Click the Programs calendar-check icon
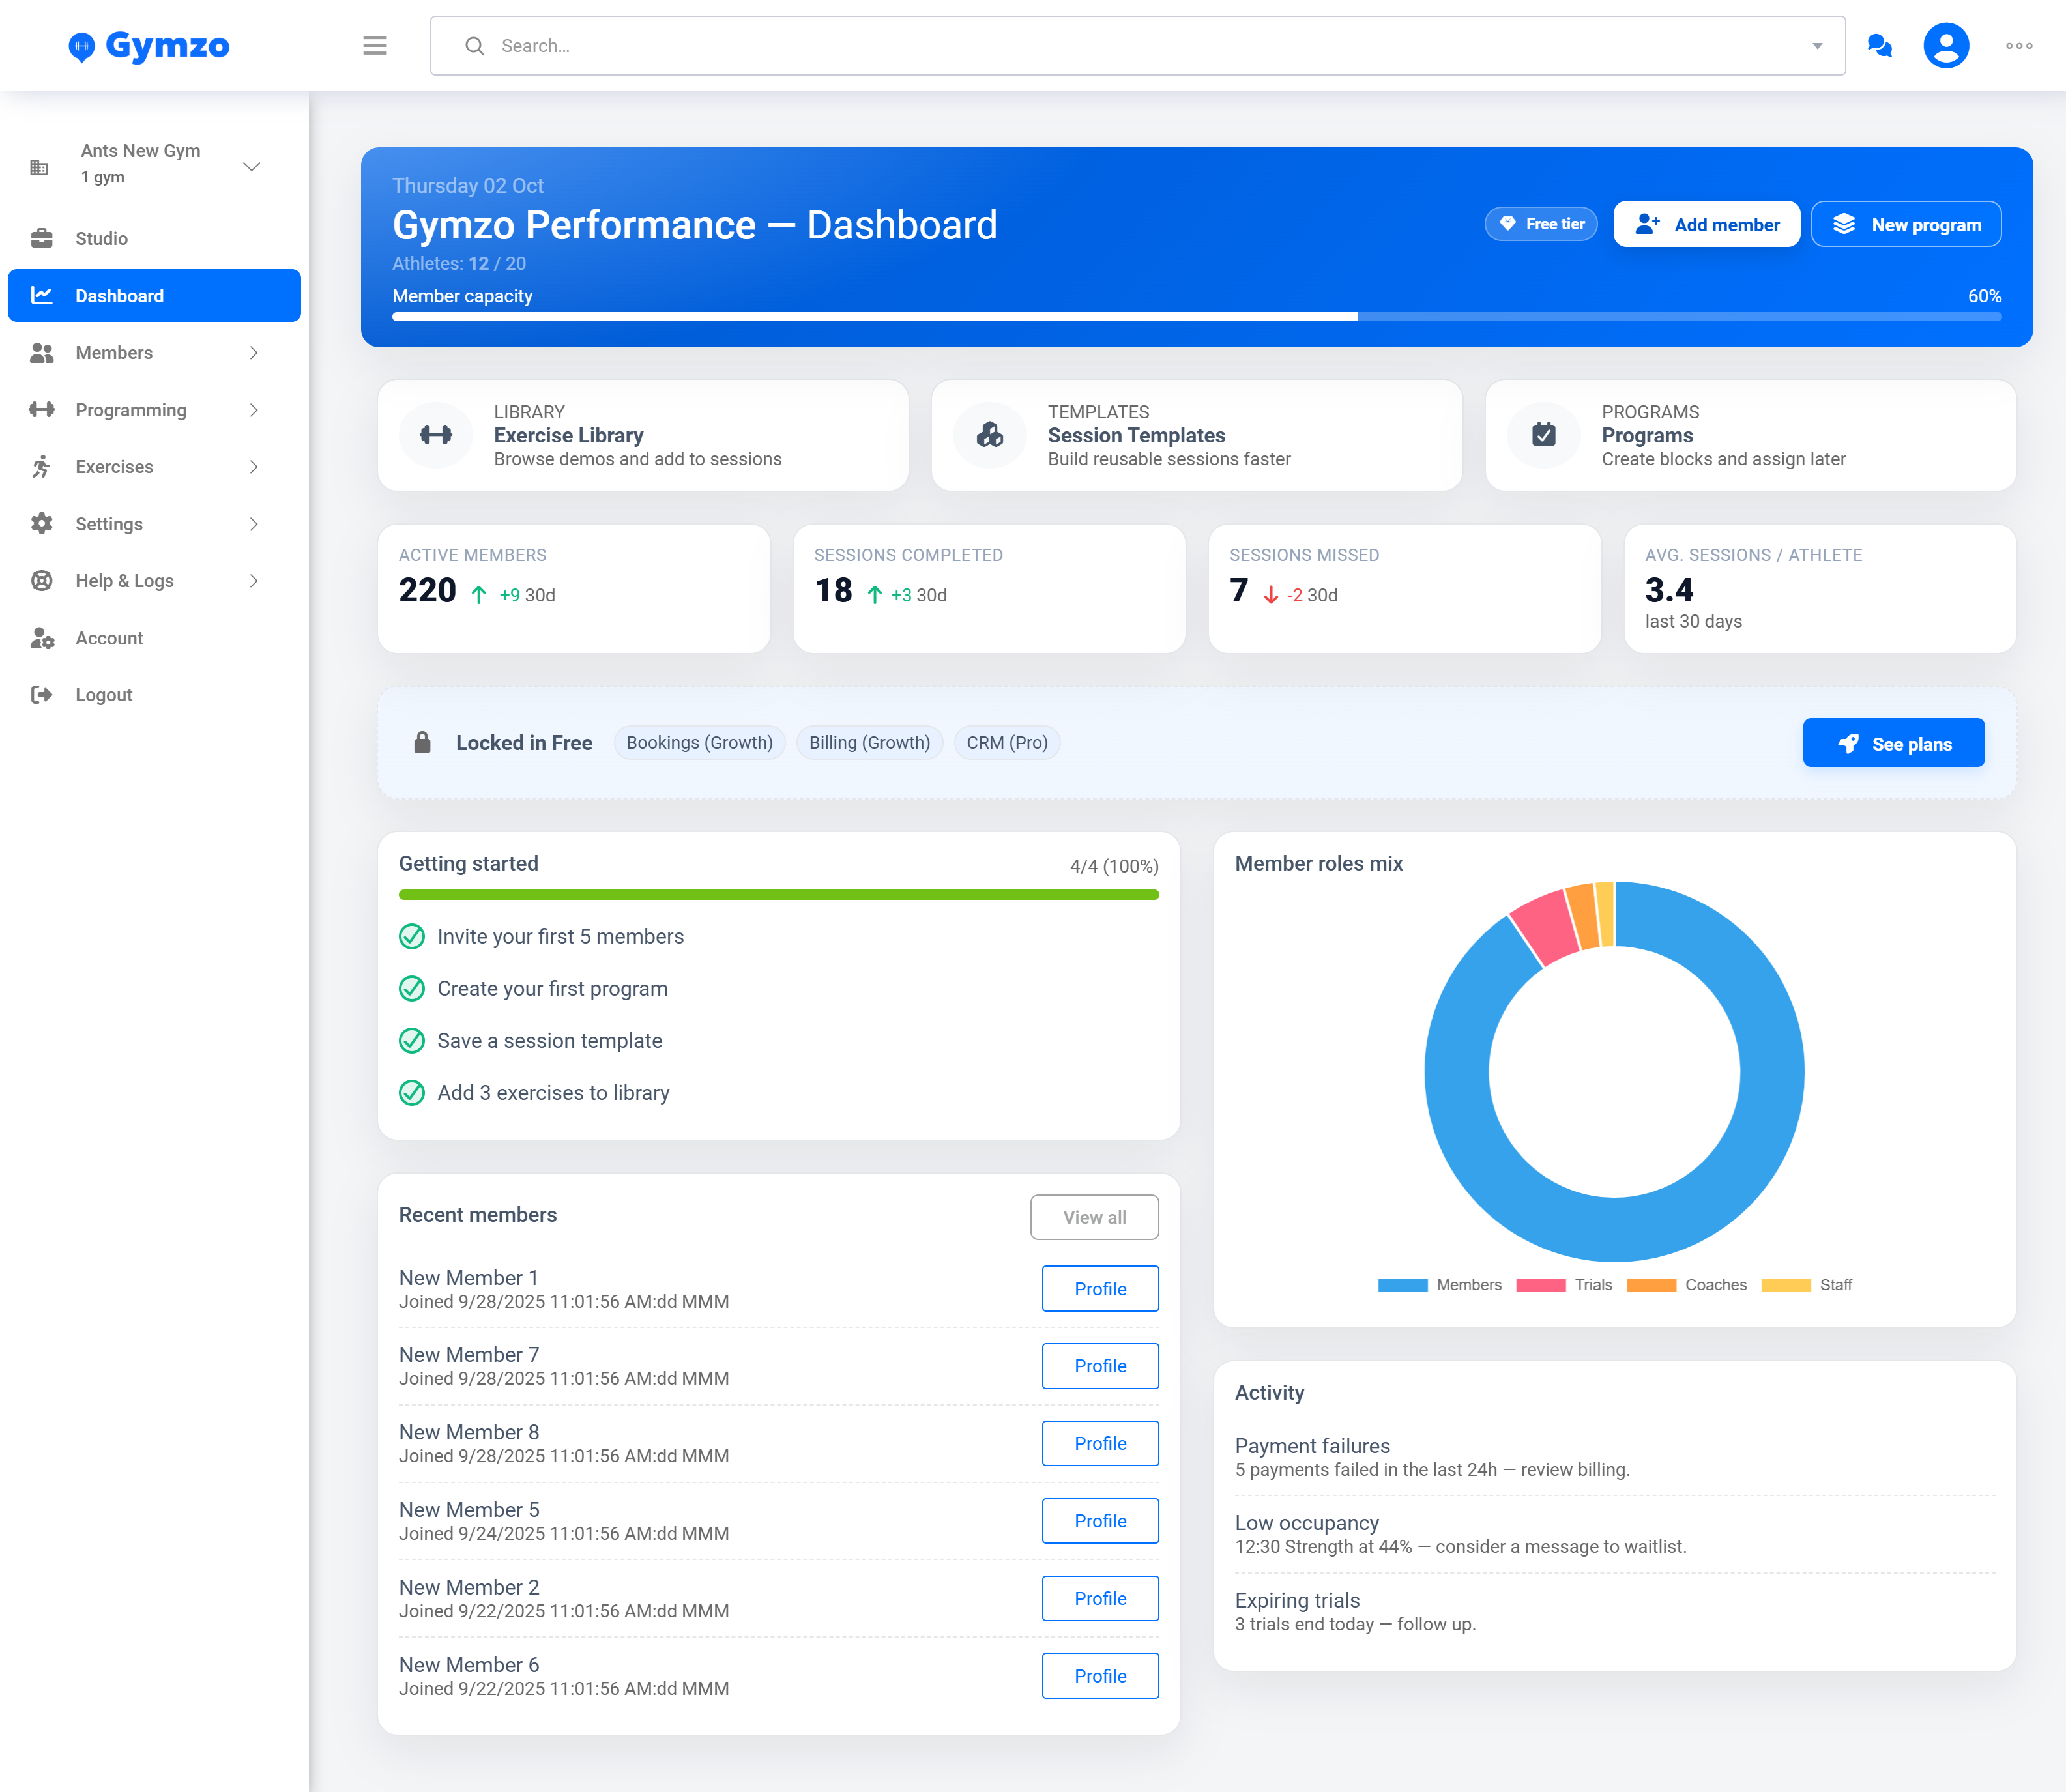Screen dimensions: 2066x1792 pyautogui.click(x=1543, y=435)
